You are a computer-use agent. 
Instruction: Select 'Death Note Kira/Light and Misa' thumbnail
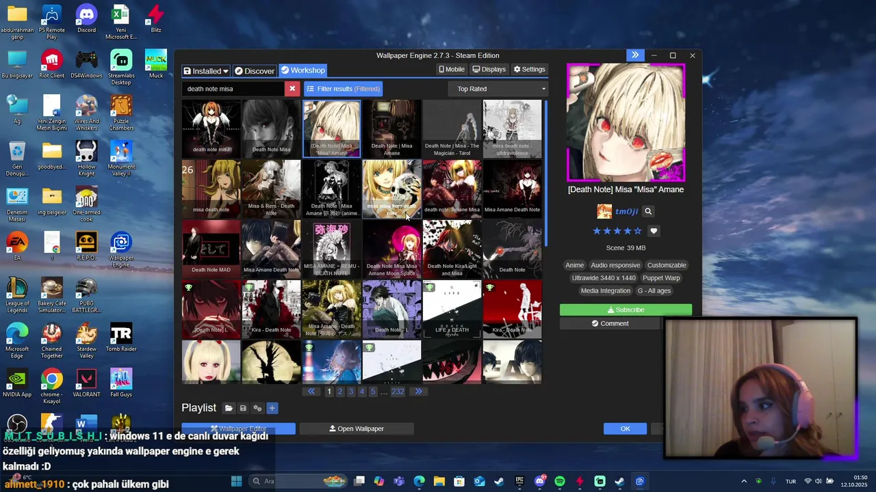click(x=452, y=249)
